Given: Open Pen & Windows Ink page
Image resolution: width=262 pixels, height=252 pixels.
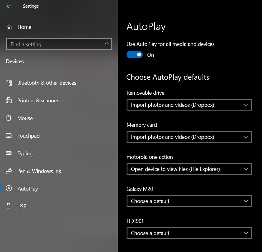Looking at the screenshot, I should 39,171.
